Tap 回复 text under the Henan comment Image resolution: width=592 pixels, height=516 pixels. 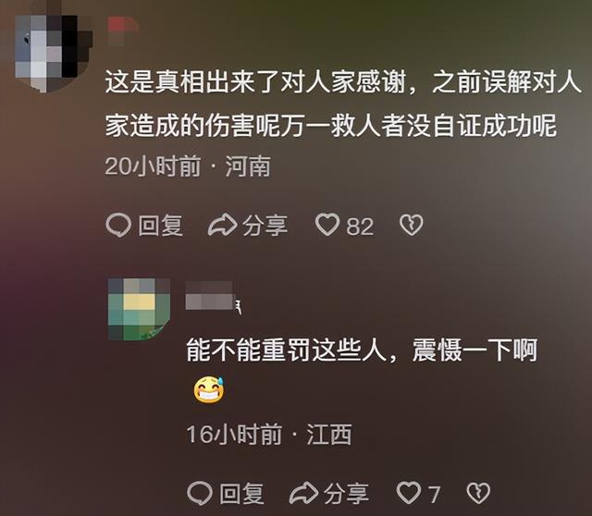pos(160,226)
